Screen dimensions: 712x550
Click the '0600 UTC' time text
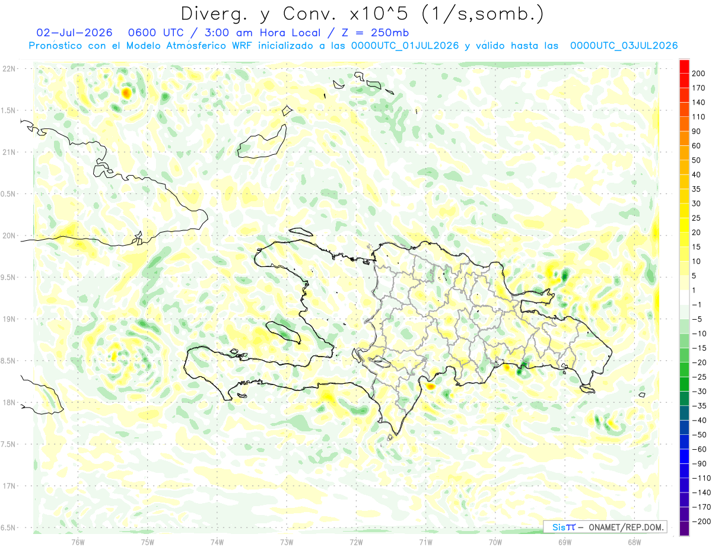(x=155, y=33)
